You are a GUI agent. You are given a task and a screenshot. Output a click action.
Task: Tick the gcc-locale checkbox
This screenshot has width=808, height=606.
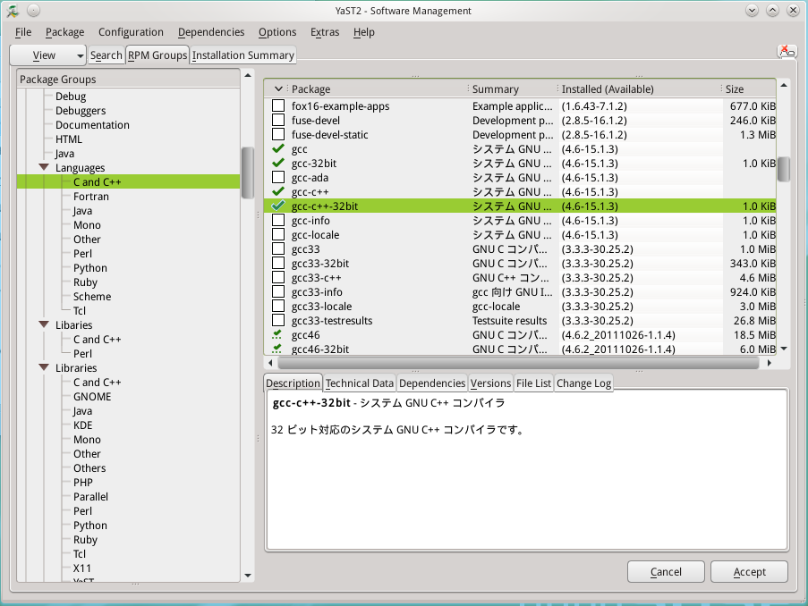click(x=278, y=235)
